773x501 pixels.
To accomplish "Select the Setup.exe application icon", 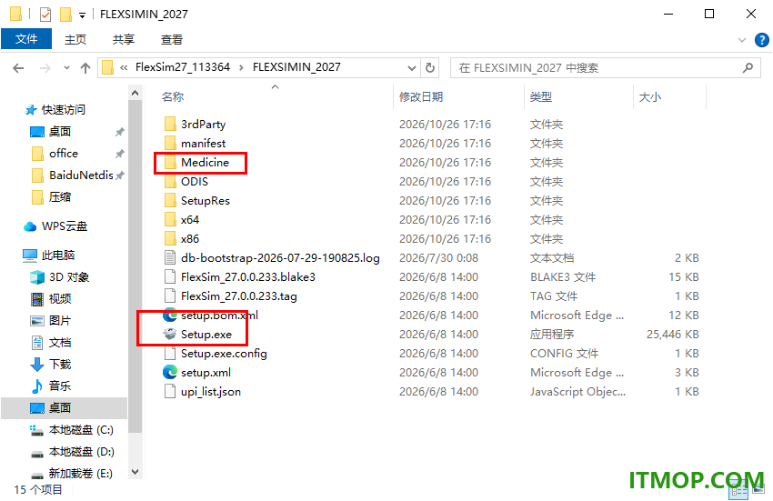I will point(170,335).
